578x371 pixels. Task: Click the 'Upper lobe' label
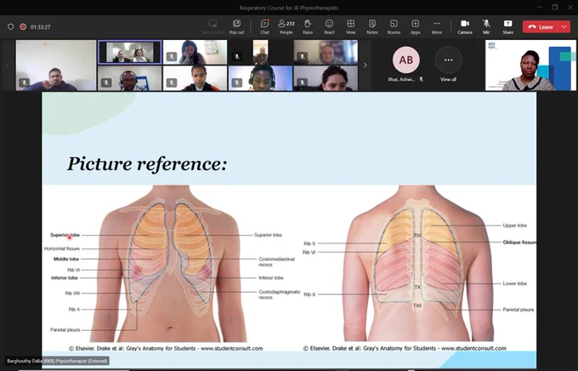(x=514, y=225)
